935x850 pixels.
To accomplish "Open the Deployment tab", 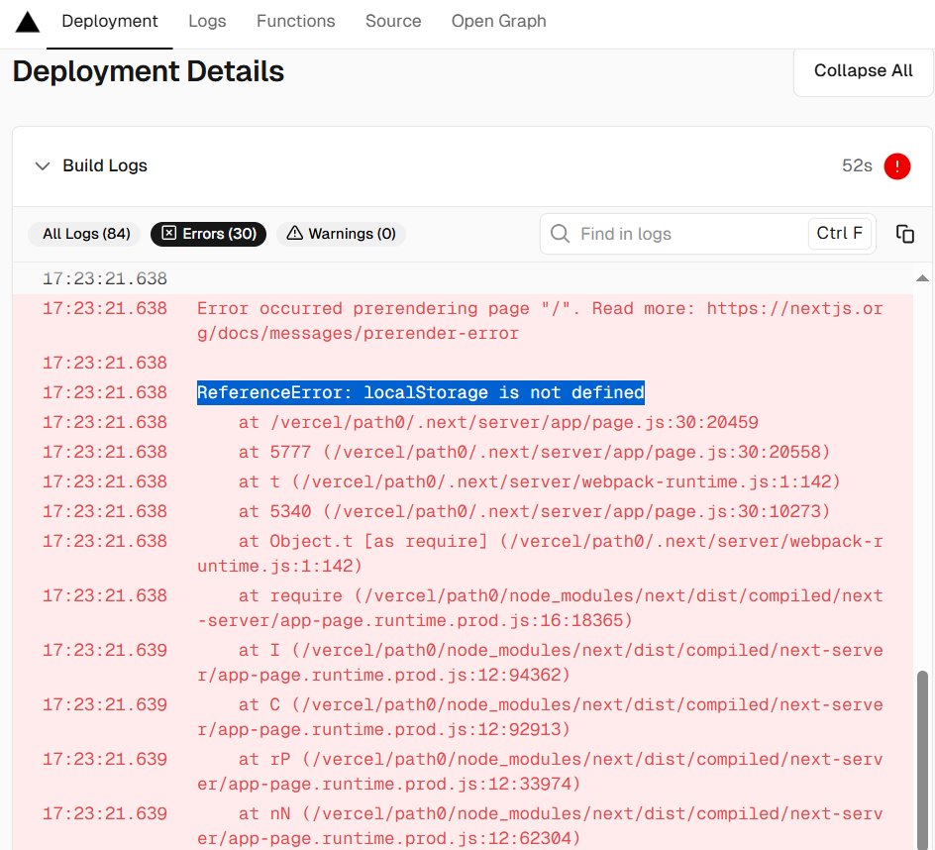I will click(110, 22).
